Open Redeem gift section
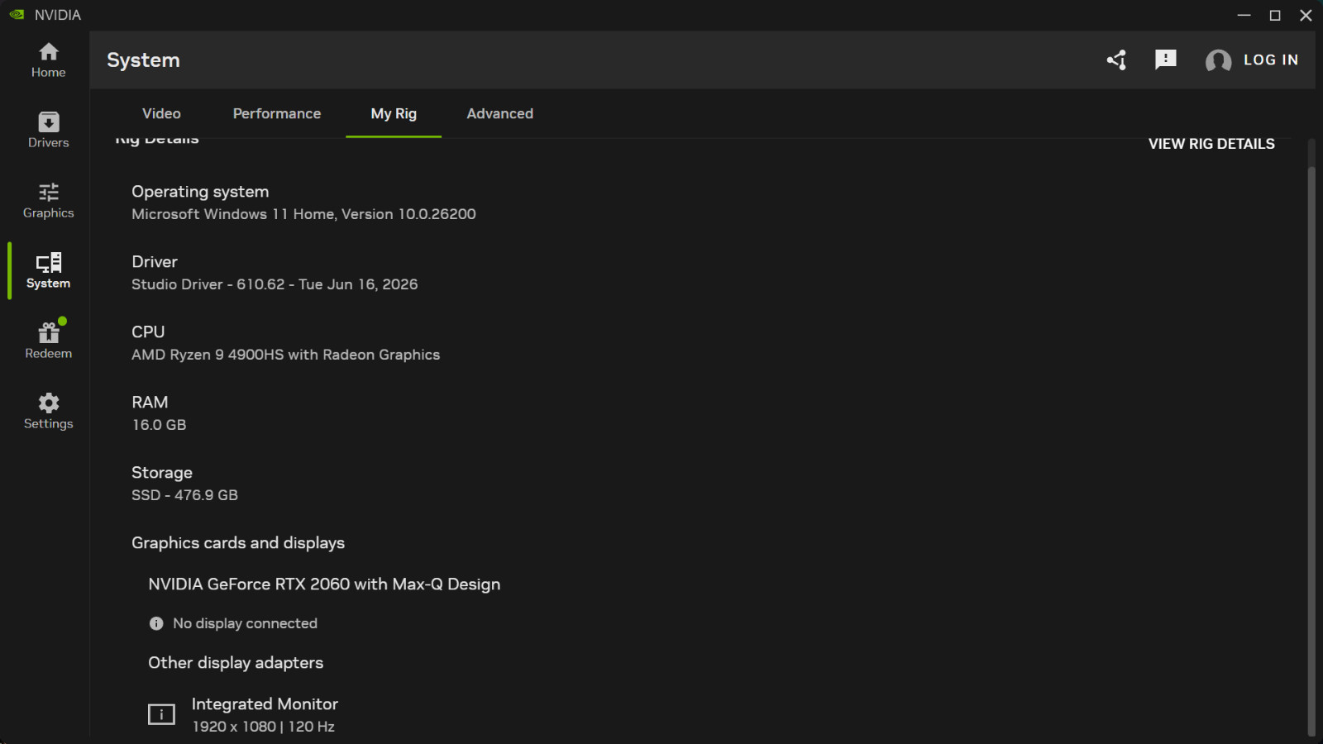The width and height of the screenshot is (1323, 744). [48, 341]
